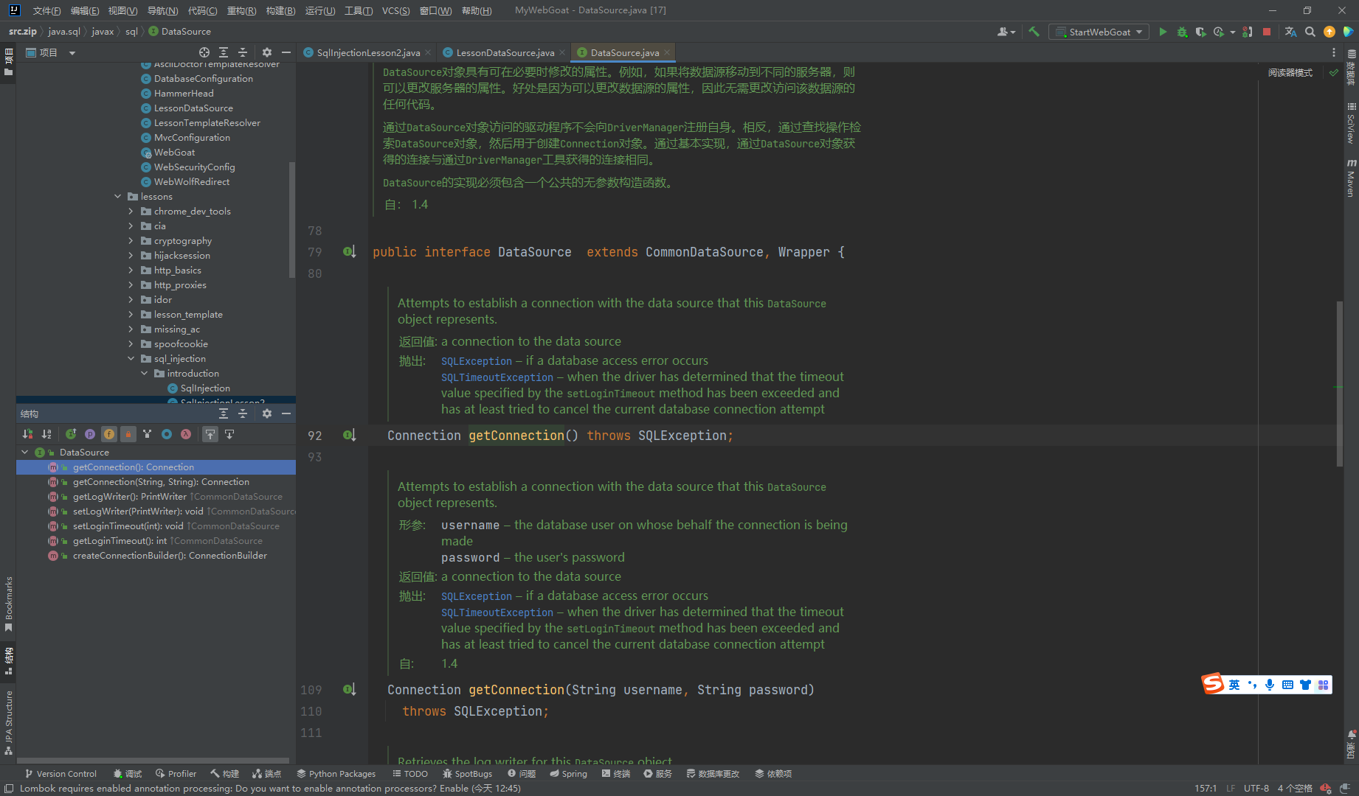Screen dimensions: 1359x796
Task: Toggle show properties purple P filter
Action: (90, 434)
